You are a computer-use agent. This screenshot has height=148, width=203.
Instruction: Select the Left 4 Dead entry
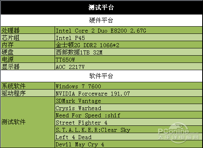point(129,137)
